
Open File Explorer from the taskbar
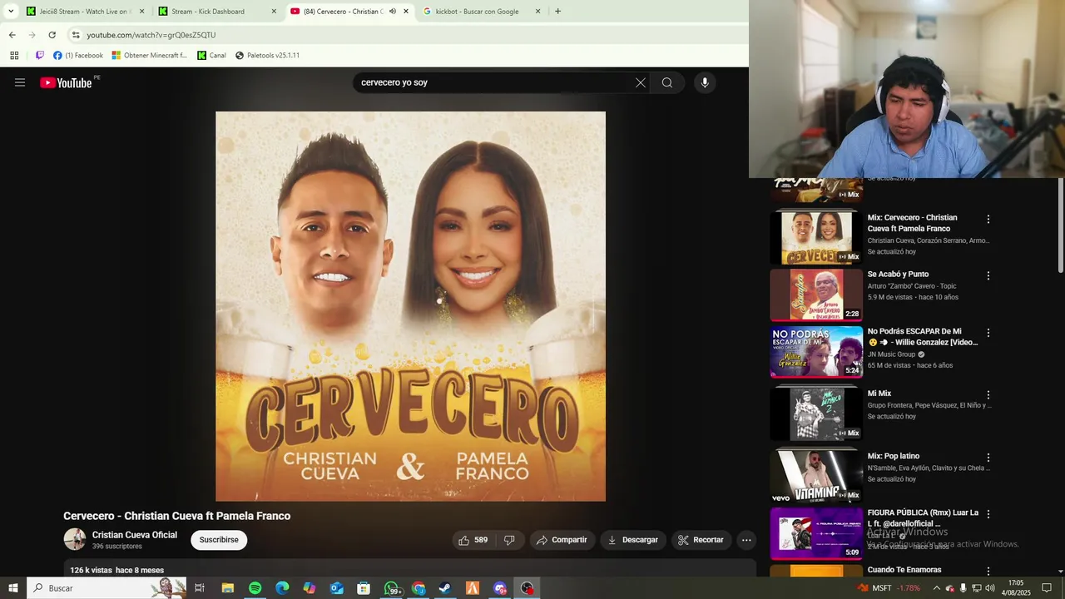227,588
